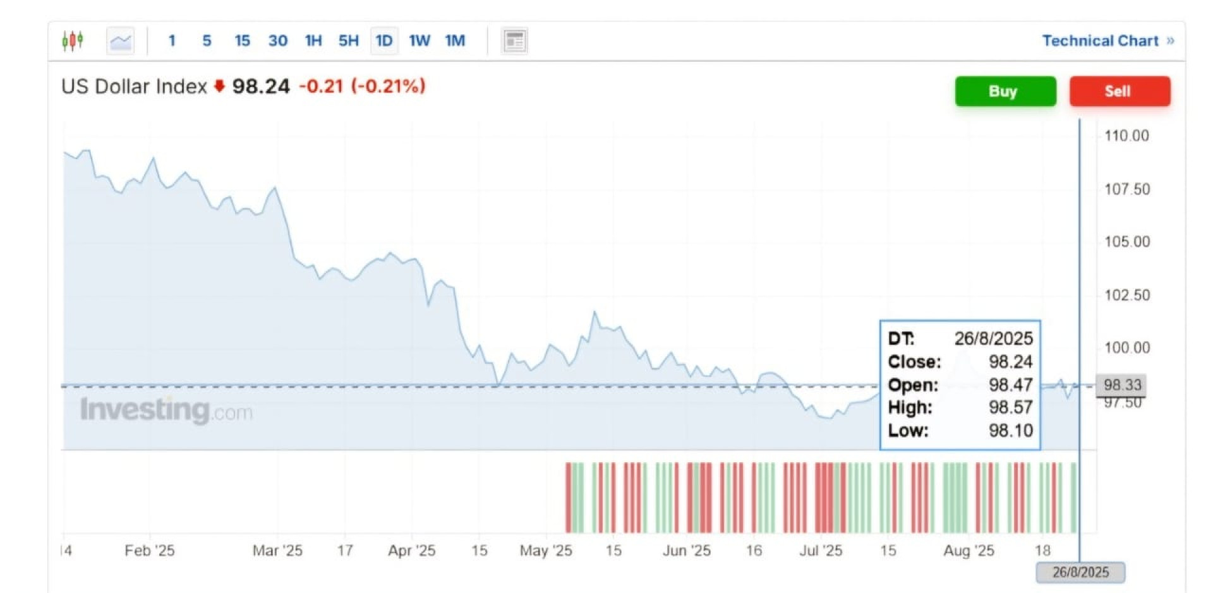Switch chart to 1M monthly interval
This screenshot has width=1213, height=593.
(455, 41)
